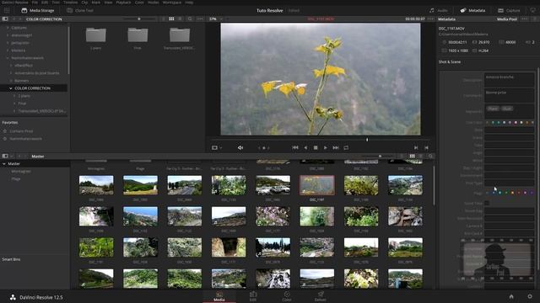Select the DSC_1197 clip thumbnail
The height and width of the screenshot is (303, 540).
[317, 185]
